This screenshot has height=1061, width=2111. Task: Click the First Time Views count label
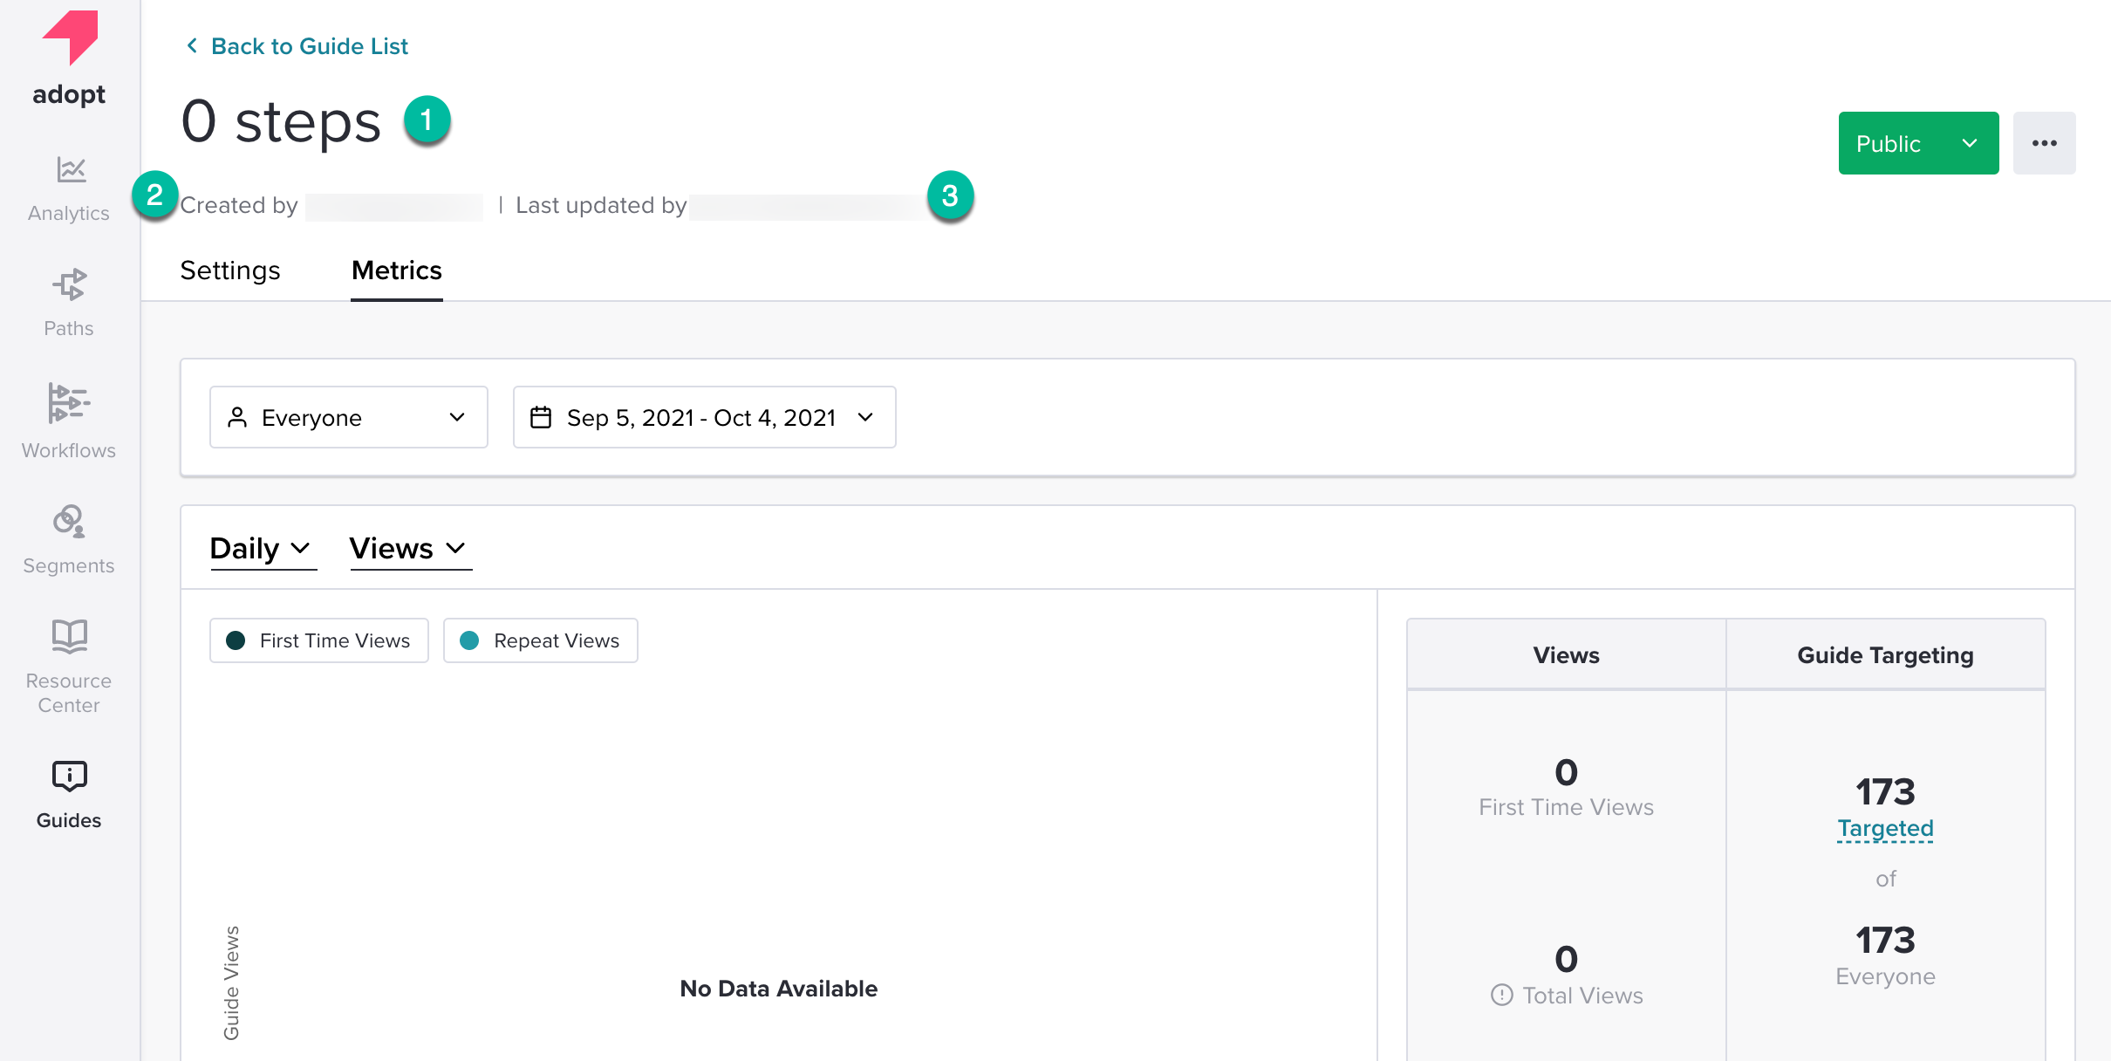[1567, 807]
